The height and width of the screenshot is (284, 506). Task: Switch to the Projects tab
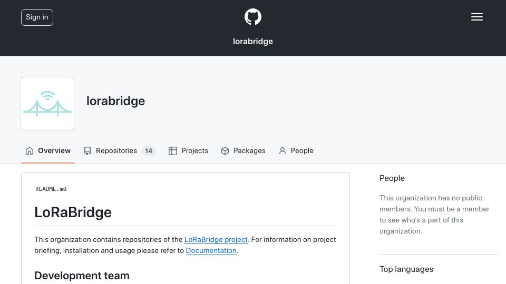coord(188,151)
